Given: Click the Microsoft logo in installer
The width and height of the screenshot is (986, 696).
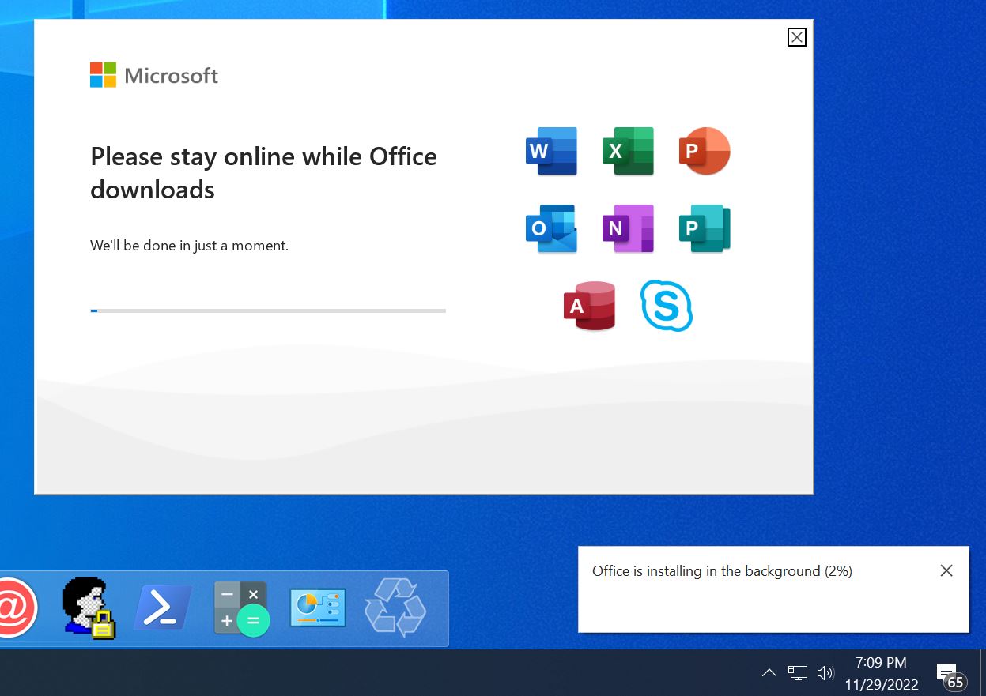Looking at the screenshot, I should [154, 75].
